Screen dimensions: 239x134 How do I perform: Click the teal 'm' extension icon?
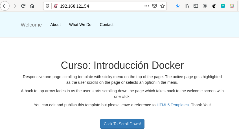223,6
